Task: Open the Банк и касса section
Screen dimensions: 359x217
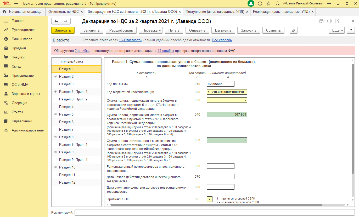Action: tap(22, 39)
